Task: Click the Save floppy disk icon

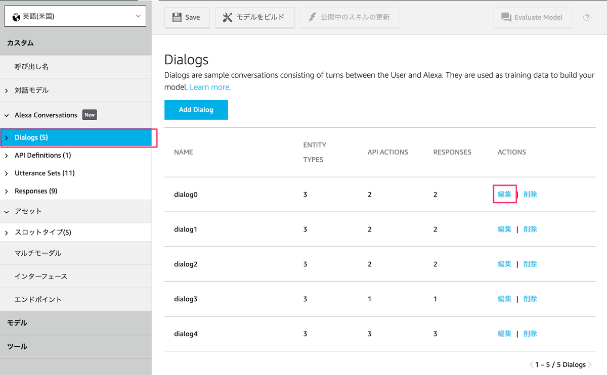Action: click(177, 17)
